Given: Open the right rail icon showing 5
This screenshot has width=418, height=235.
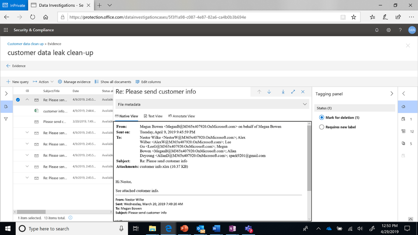Looking at the screenshot, I should (403, 143).
